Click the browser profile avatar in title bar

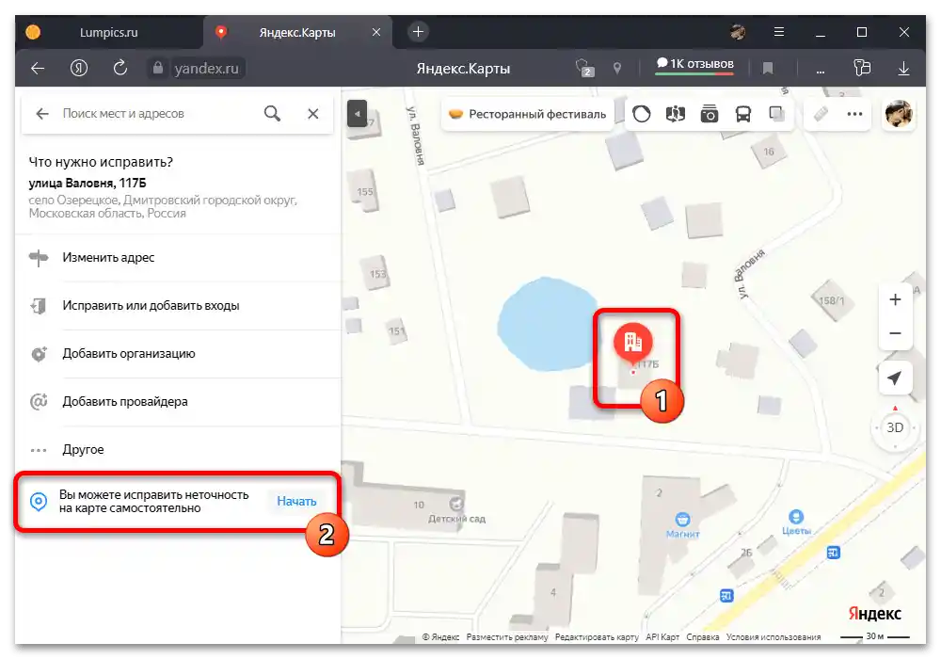738,32
